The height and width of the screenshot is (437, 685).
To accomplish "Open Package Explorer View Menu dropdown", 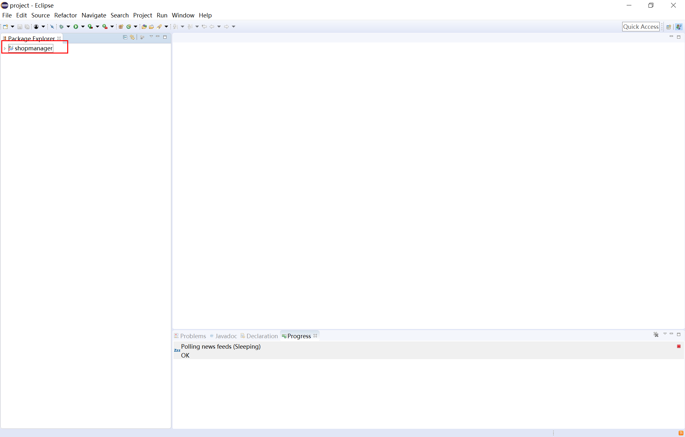I will point(151,37).
